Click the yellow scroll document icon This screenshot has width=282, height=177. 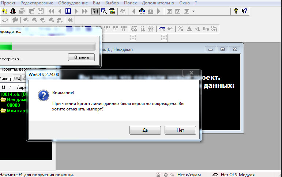[112, 11]
